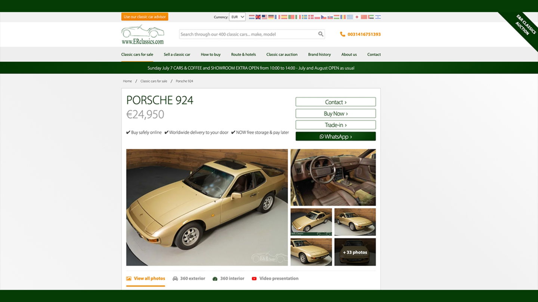The height and width of the screenshot is (302, 538).
Task: Open the 360 interior tab
Action: pos(228,279)
